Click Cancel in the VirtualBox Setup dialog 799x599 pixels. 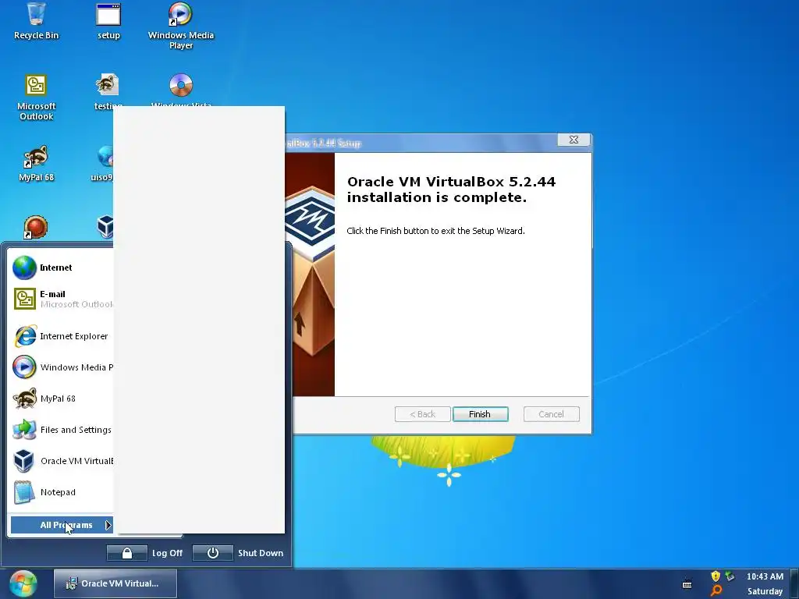[x=552, y=414]
